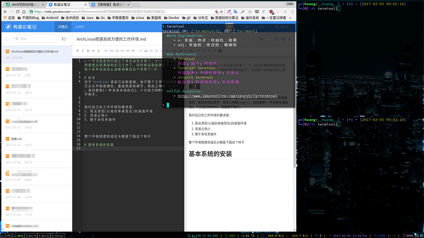
Task: Insert an h5 heading
Action: pyautogui.click(x=127, y=51)
